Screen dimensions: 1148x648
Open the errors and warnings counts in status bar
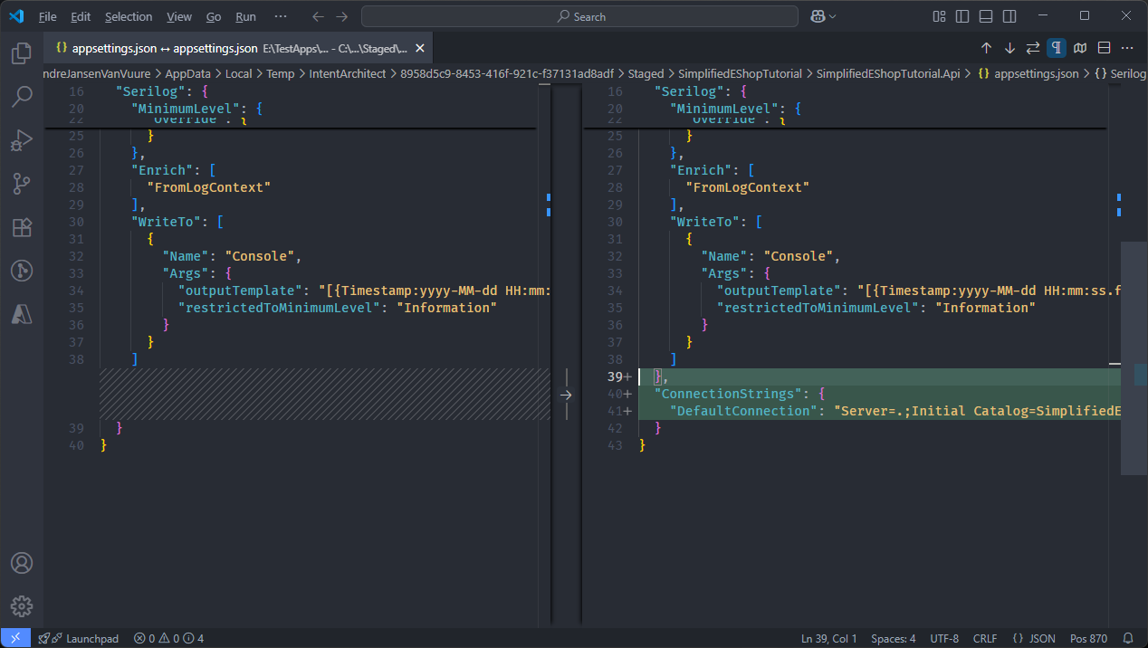(x=168, y=638)
